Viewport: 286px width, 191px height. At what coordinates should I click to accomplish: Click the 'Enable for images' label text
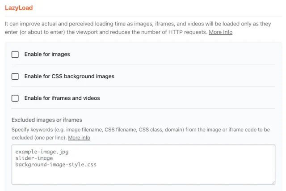(47, 55)
